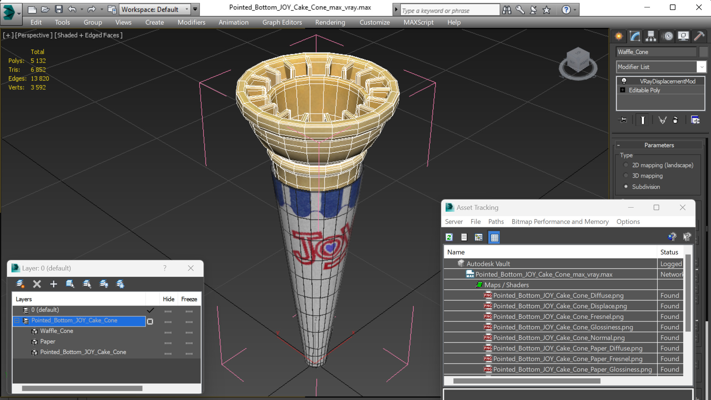Collapse Pointed_Bottom_JOY_Cake_Cone layer tree
711x400 pixels.
[17, 320]
